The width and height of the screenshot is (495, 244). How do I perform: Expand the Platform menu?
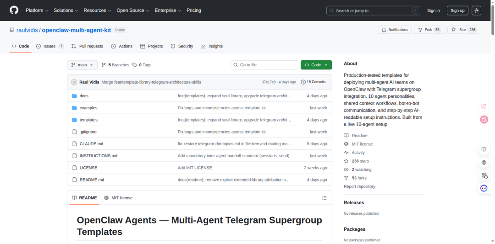(37, 11)
